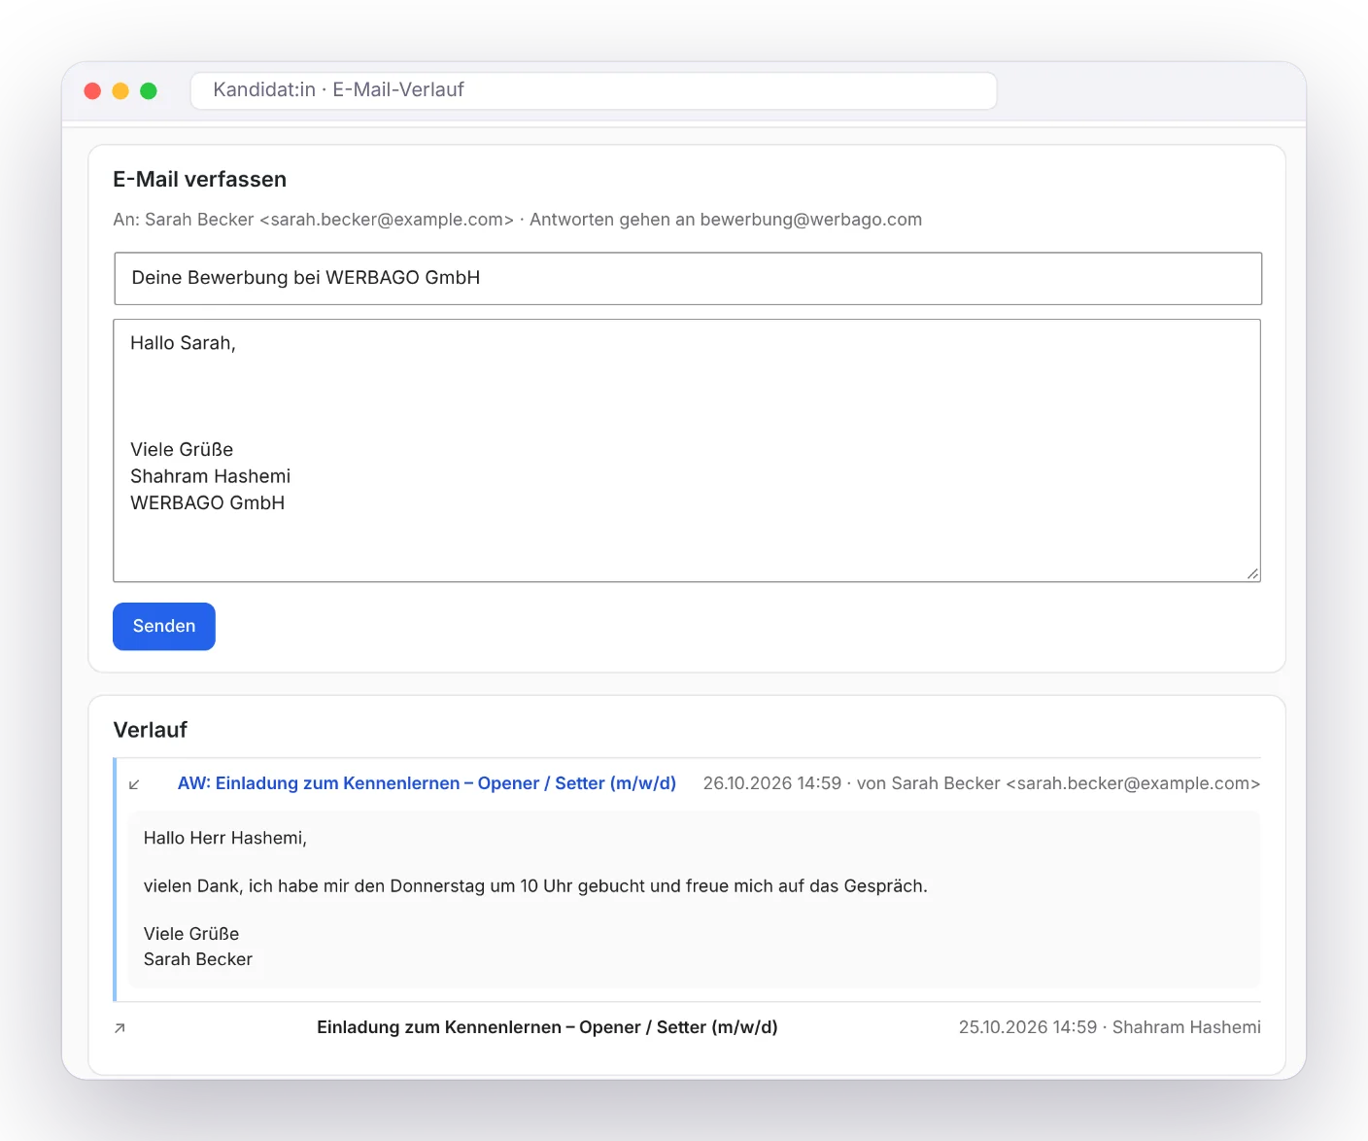Click the address bar 'Kandidat:in · E-Mail-Verlauf'
The width and height of the screenshot is (1368, 1141).
(594, 90)
